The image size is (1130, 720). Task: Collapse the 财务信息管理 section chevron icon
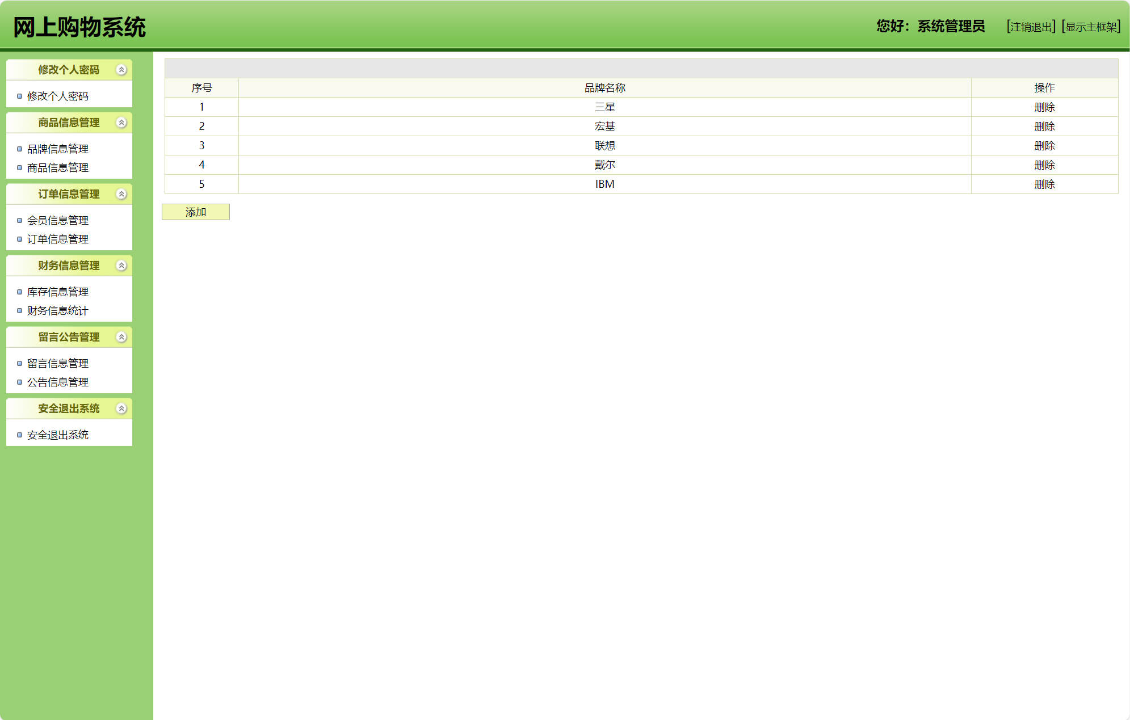point(121,266)
